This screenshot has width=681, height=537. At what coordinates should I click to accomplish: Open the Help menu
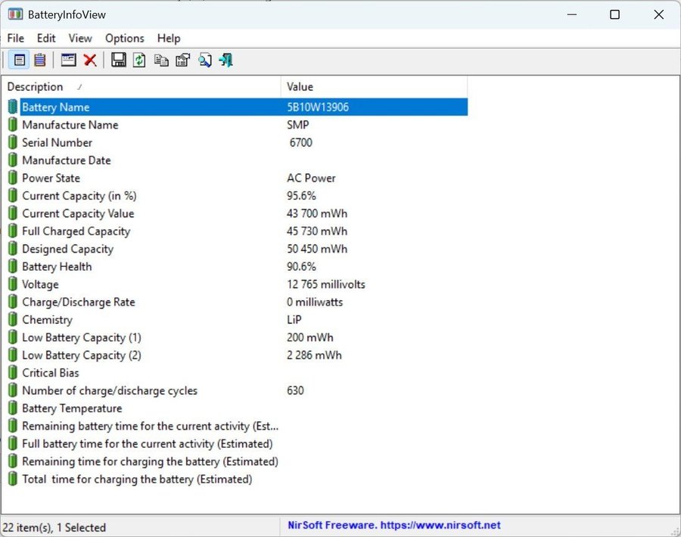tap(169, 38)
